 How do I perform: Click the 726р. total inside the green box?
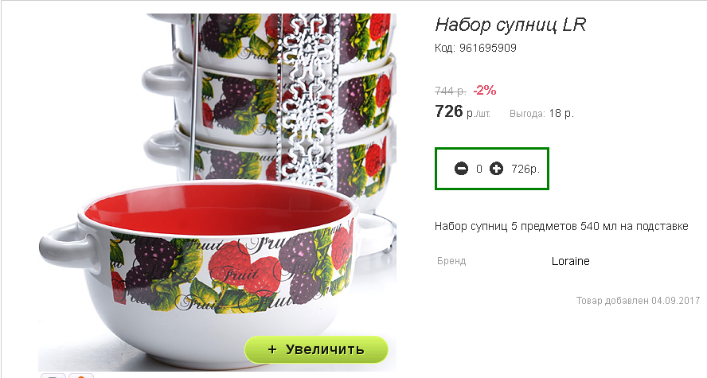[525, 169]
